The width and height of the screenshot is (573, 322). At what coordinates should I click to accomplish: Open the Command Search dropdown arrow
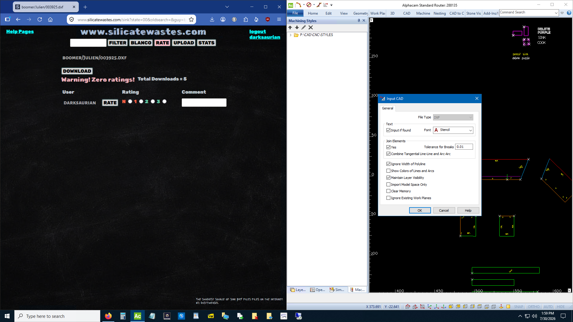pos(556,13)
